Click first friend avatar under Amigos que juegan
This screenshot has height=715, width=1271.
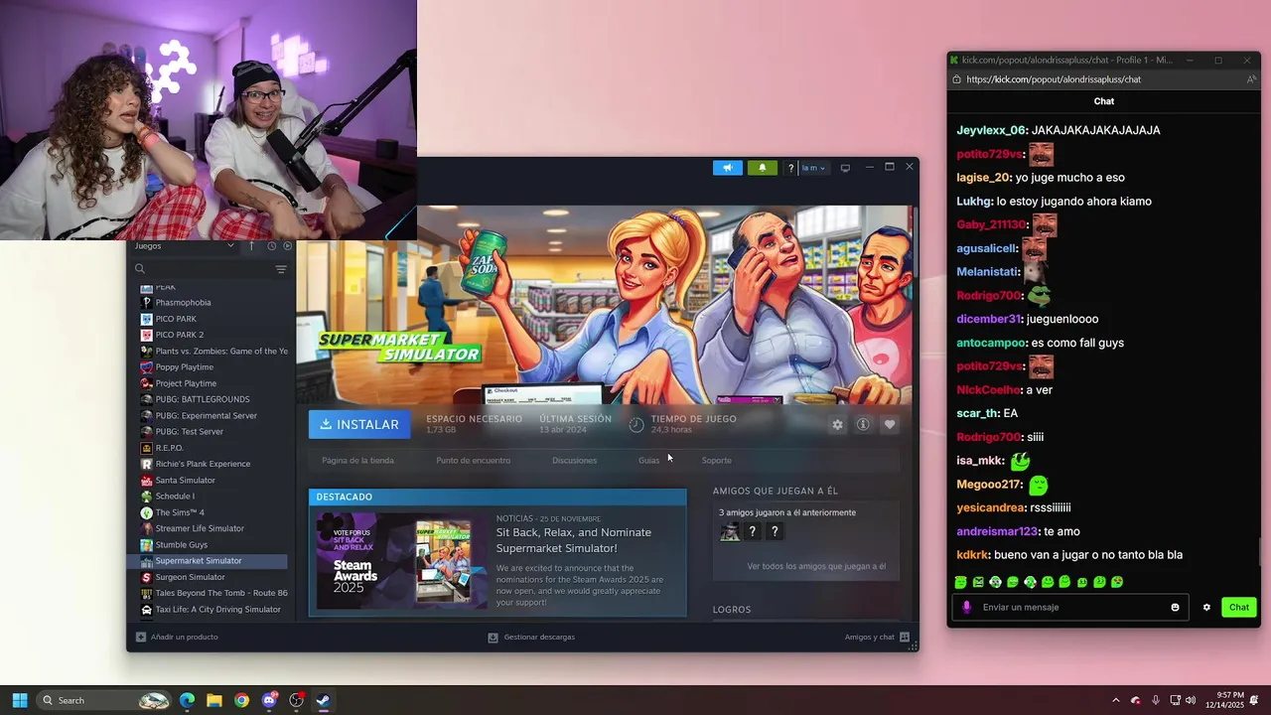(x=730, y=531)
